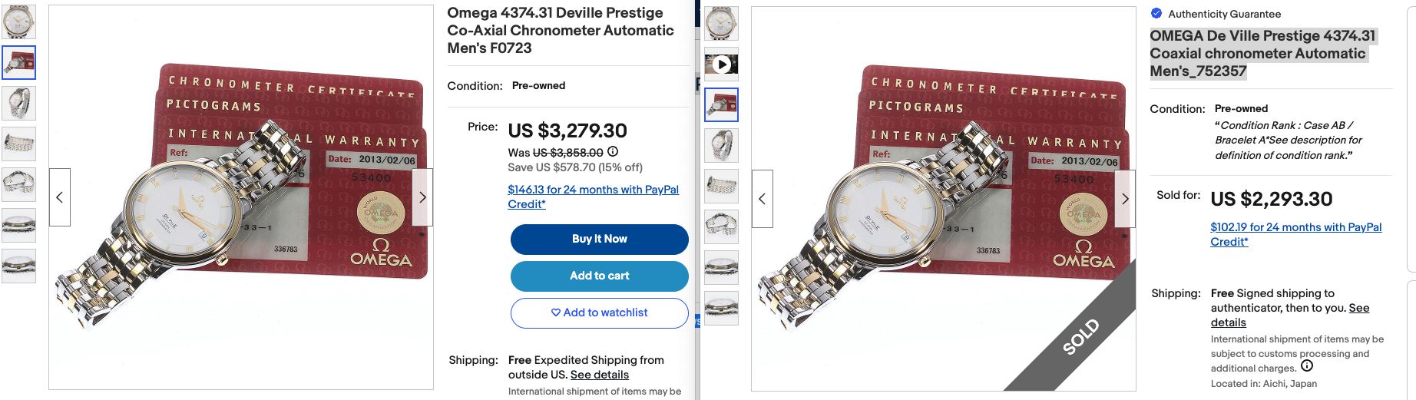
Task: Select red warranty card thumbnail in right listing
Action: [722, 105]
